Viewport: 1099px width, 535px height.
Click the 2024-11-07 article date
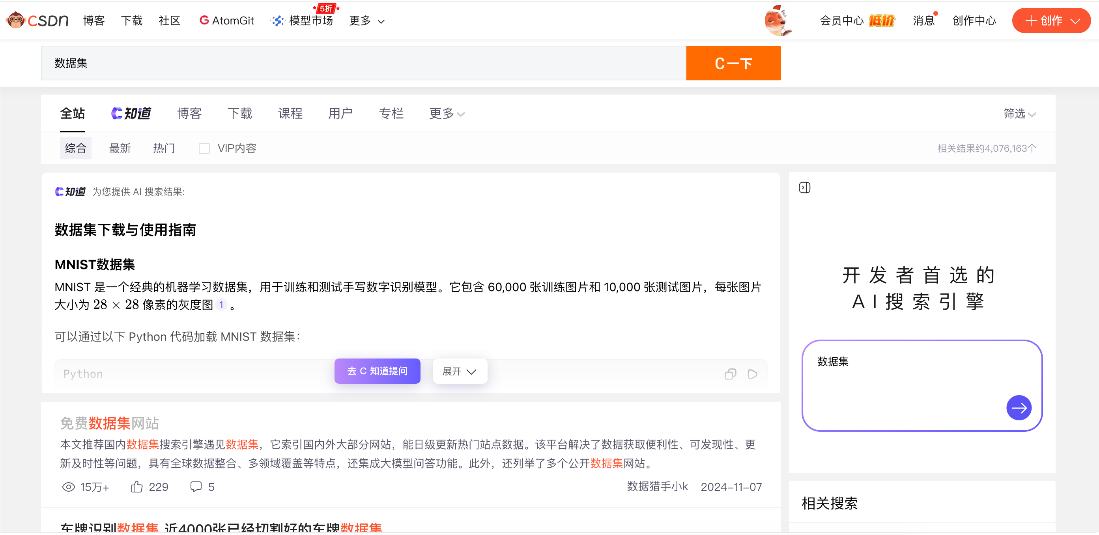[x=731, y=487]
